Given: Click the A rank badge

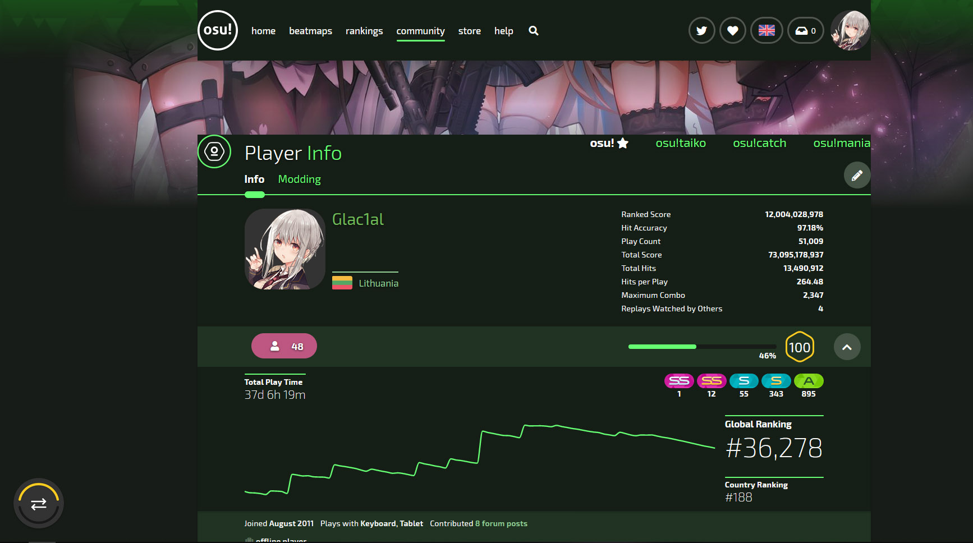Looking at the screenshot, I should tap(809, 381).
